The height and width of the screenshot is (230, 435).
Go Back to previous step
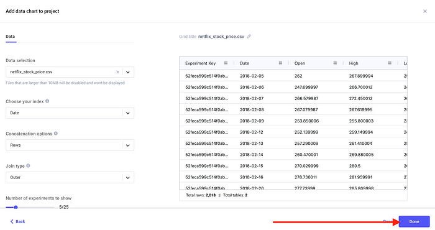click(x=17, y=221)
